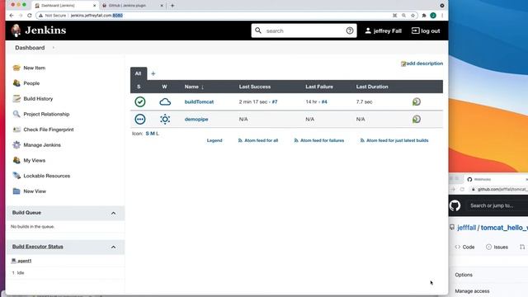Open Issues tab in GitHub window

497,247
